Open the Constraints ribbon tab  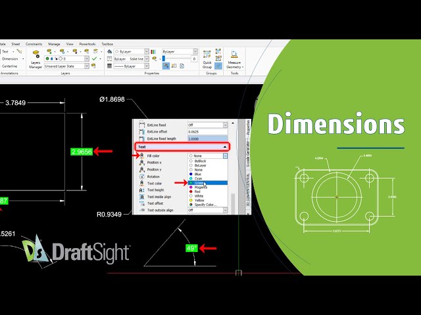pos(34,44)
